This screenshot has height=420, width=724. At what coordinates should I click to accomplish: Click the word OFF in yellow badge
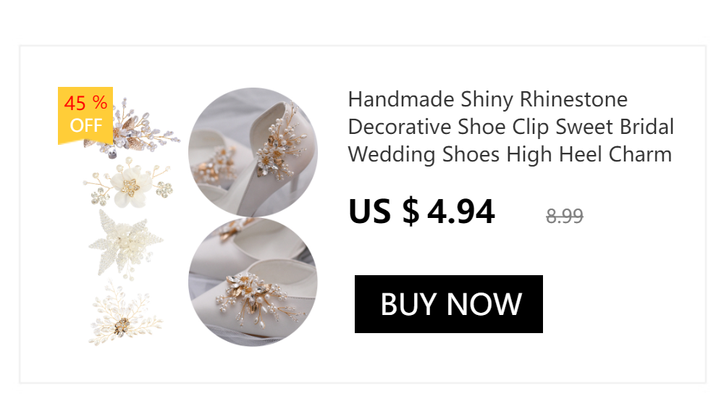coord(86,126)
